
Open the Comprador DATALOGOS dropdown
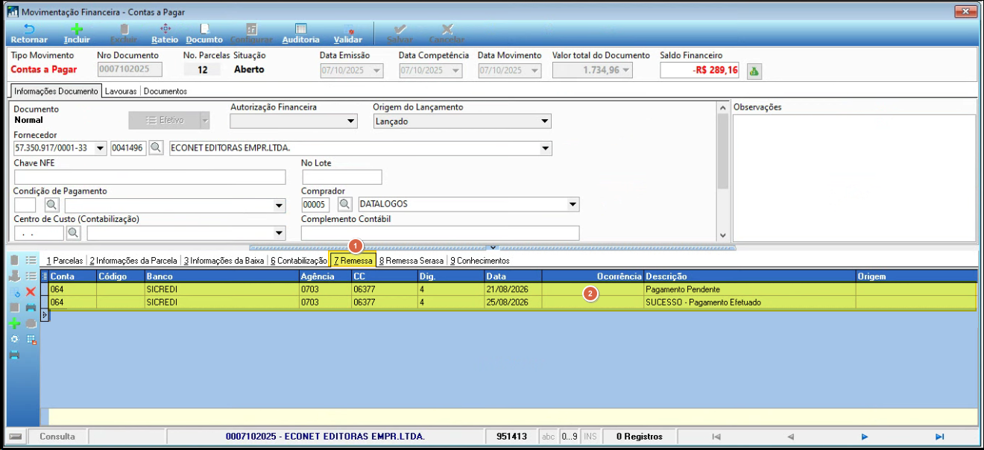click(x=573, y=204)
